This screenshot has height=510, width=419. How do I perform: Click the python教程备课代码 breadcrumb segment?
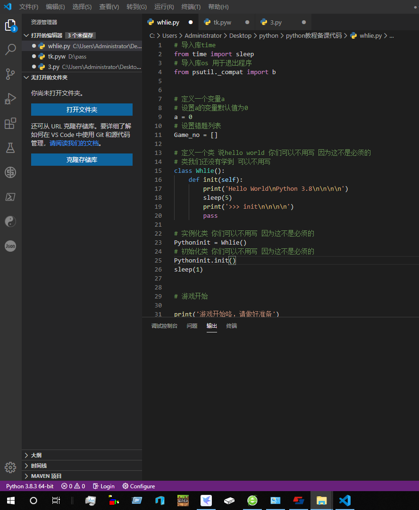tap(314, 35)
